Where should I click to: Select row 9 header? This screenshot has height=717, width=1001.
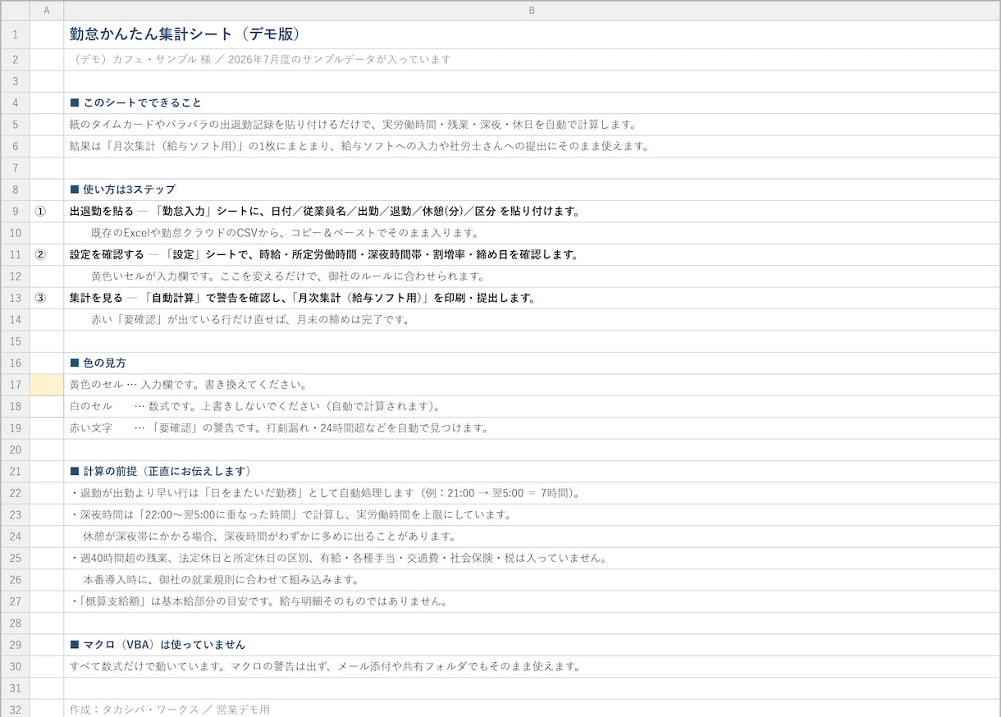click(15, 211)
